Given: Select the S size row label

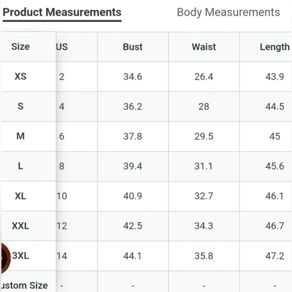Looking at the screenshot, I should tap(21, 106).
